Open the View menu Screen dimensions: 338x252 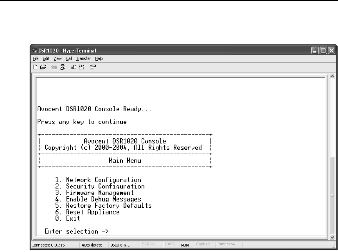tap(58, 58)
